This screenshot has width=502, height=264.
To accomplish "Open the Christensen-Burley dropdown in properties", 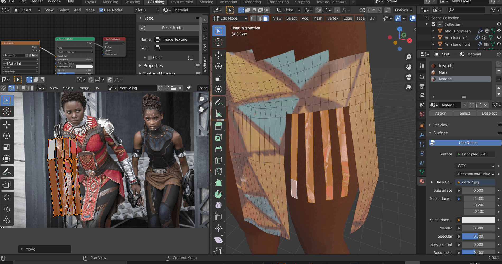I will pos(475,174).
